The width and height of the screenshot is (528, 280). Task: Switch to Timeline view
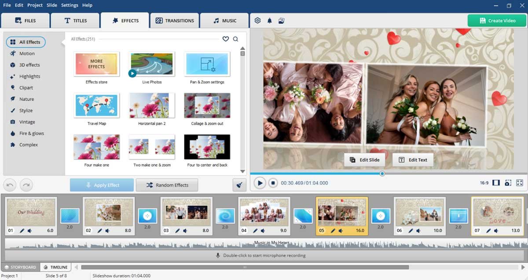tap(55, 267)
